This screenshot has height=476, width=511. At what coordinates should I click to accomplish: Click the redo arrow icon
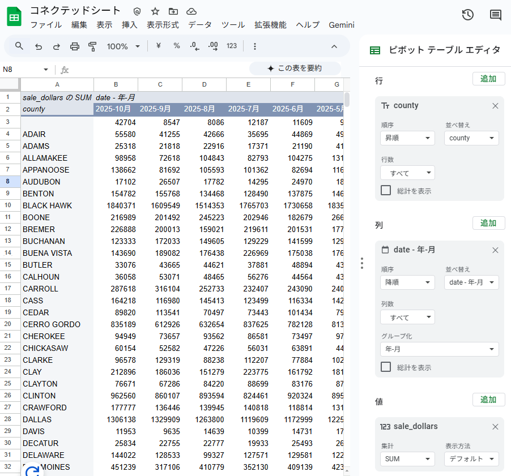(56, 46)
